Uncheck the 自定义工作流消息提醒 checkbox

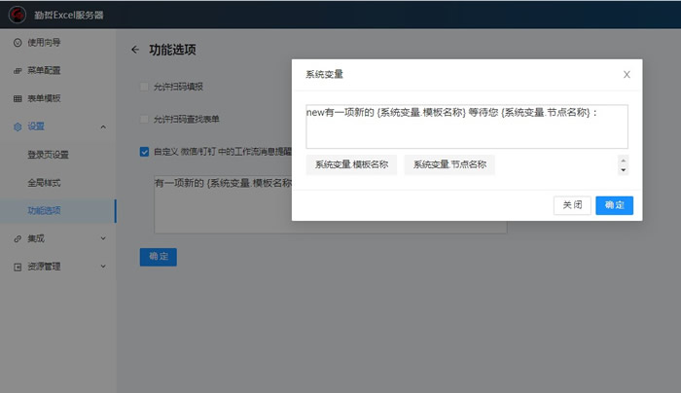tap(145, 152)
